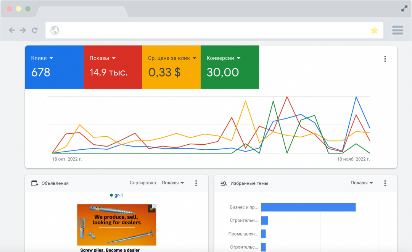Open the Объявления card three-dot menu

[x=196, y=183]
